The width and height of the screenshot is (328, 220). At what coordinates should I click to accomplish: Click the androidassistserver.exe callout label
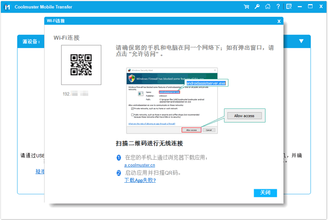tap(206, 83)
